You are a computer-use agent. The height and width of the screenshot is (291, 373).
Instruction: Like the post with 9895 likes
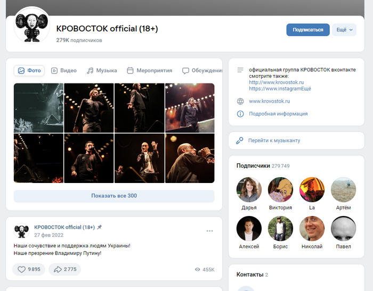[x=29, y=269]
